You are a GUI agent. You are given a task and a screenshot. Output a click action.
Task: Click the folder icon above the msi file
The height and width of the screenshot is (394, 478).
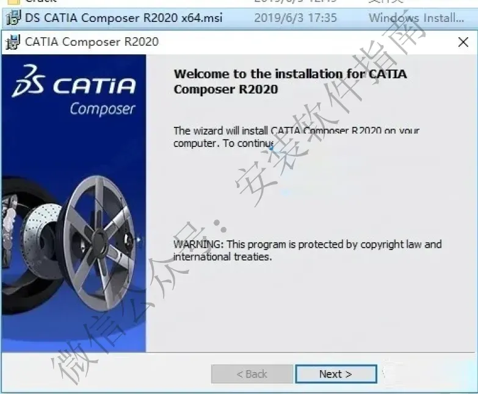point(13,2)
